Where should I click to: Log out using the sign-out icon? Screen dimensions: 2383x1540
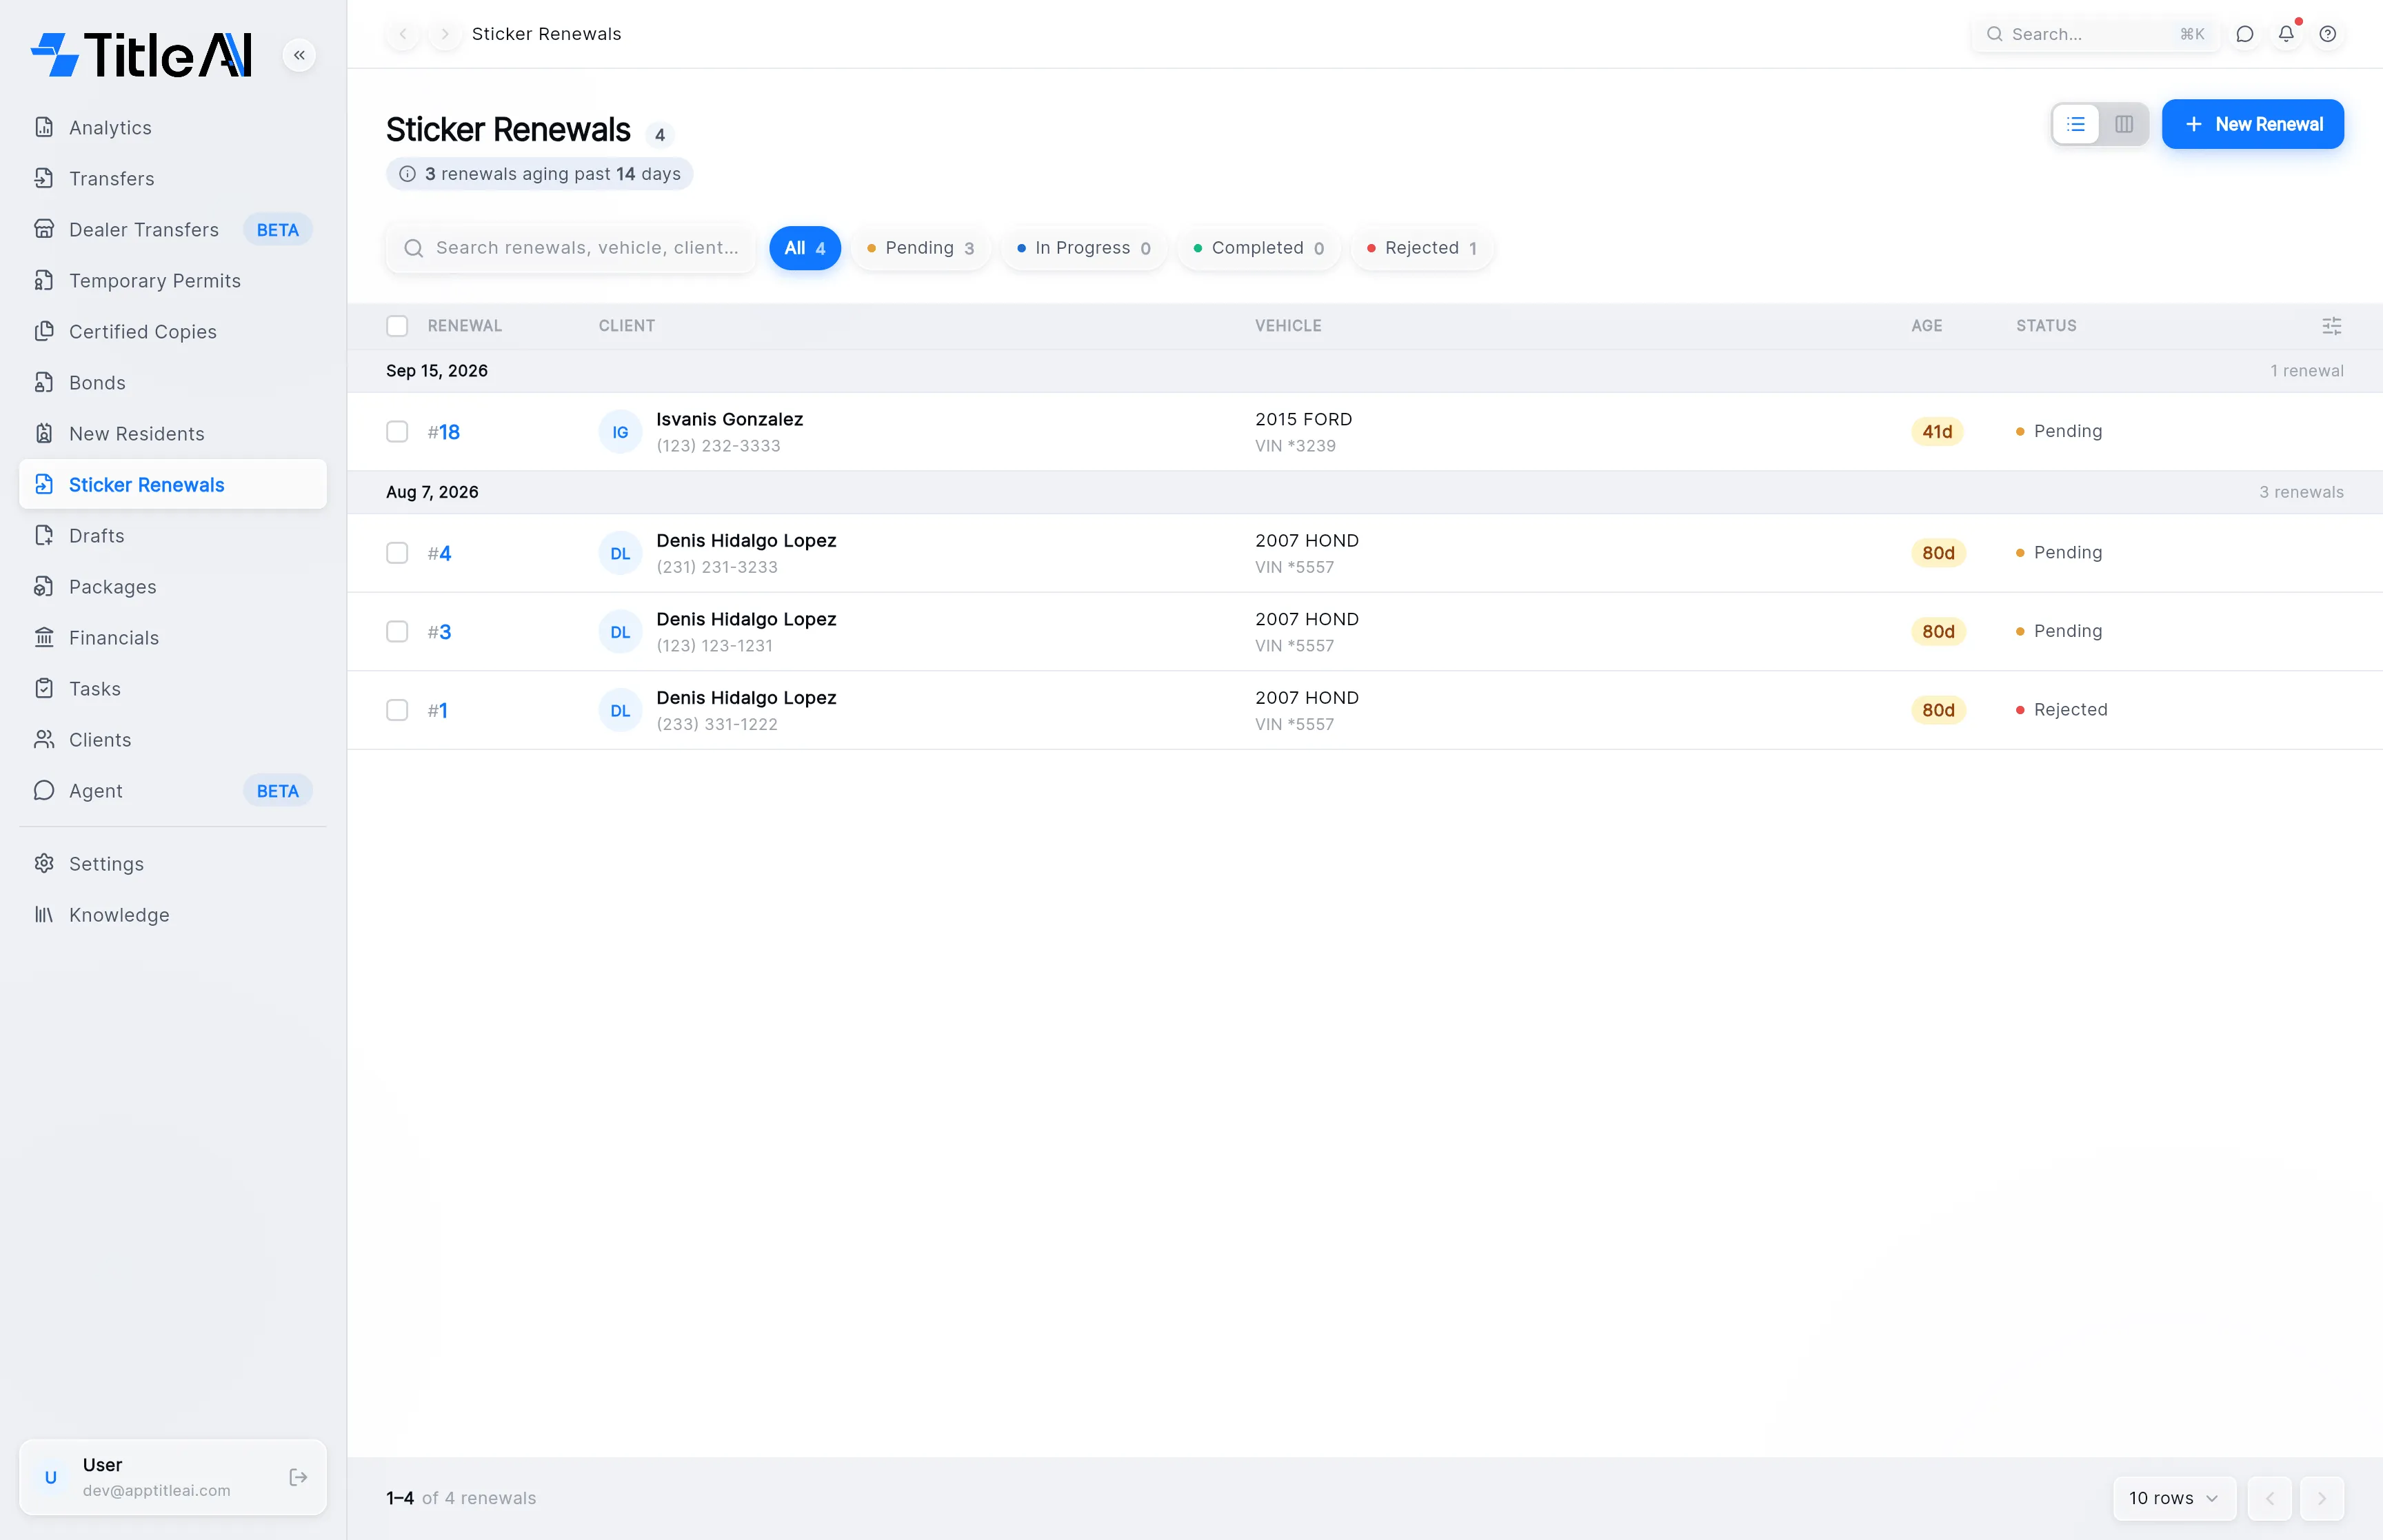[298, 1477]
